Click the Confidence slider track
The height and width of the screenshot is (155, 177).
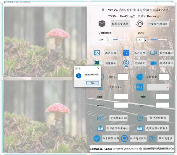(120, 40)
